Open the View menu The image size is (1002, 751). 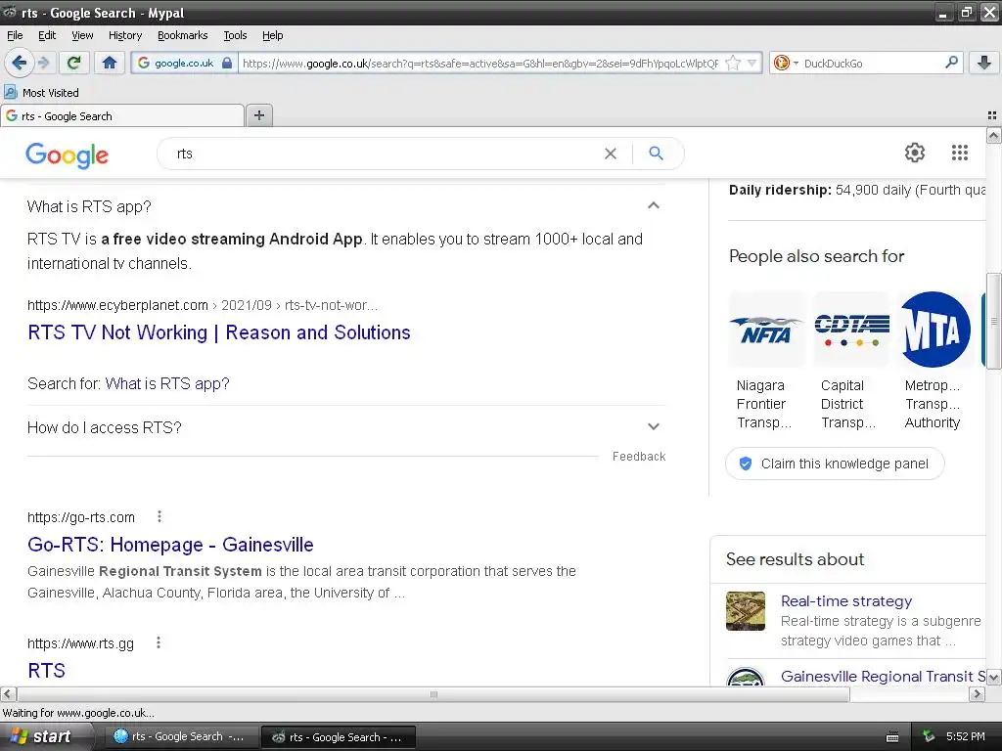coord(82,36)
